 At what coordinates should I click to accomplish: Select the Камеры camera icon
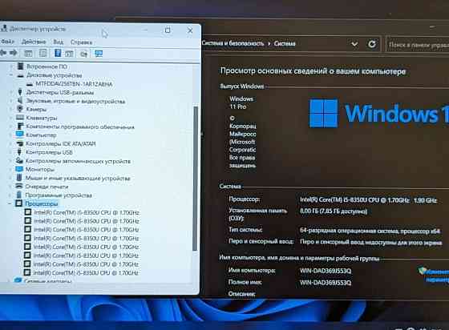(x=20, y=109)
